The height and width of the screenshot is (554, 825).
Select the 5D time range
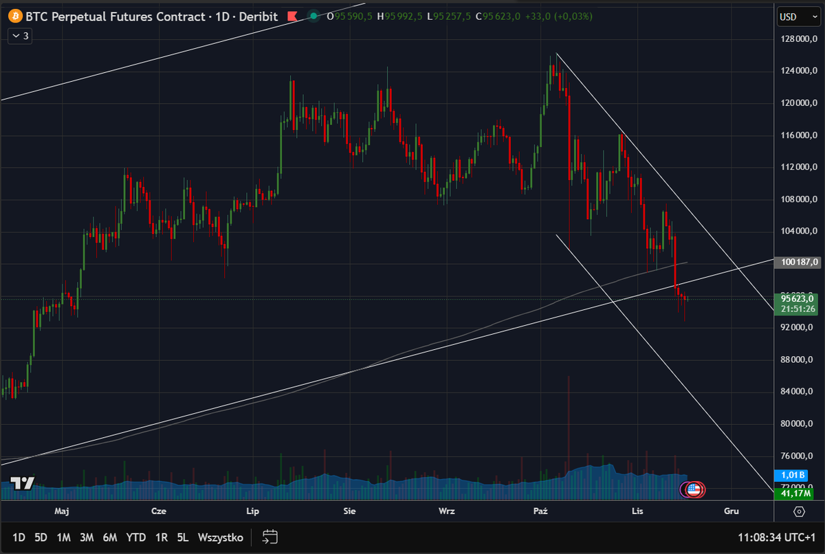[41, 538]
